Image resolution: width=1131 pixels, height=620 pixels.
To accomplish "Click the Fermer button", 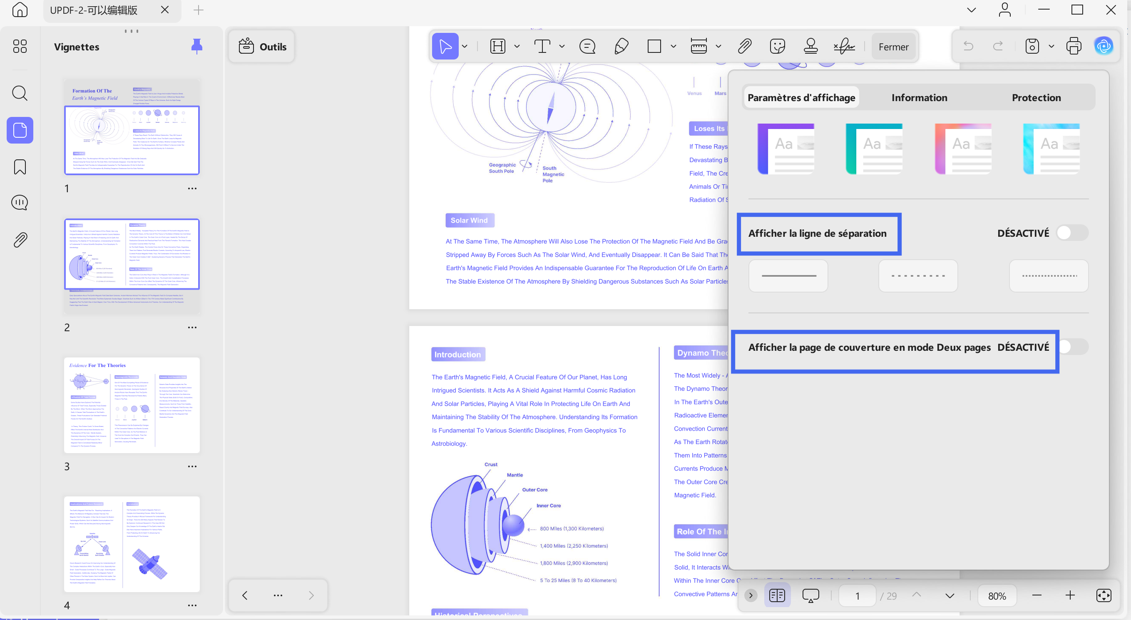I will pyautogui.click(x=893, y=47).
